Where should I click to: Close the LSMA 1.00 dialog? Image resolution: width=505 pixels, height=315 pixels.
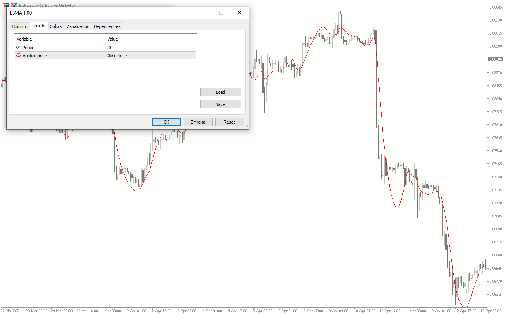click(239, 13)
